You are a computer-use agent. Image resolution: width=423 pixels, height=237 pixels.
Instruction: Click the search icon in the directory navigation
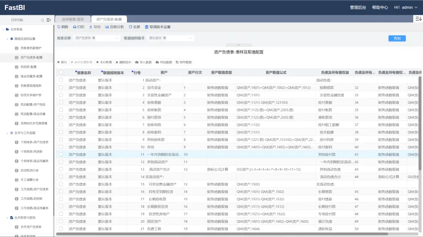(x=42, y=20)
